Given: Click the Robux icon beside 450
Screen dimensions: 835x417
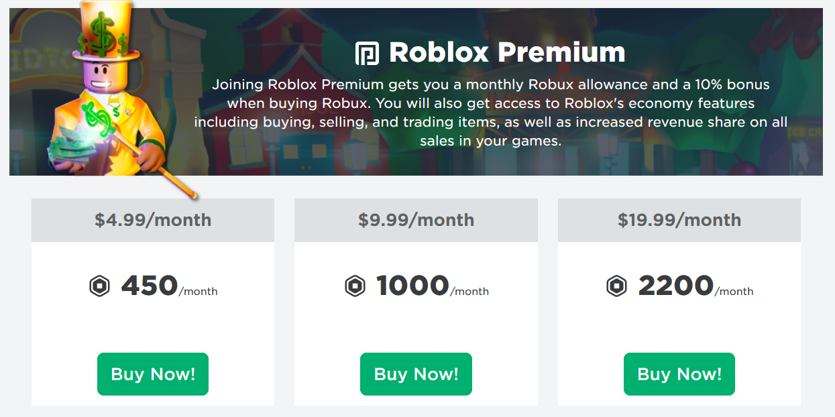Looking at the screenshot, I should [99, 287].
